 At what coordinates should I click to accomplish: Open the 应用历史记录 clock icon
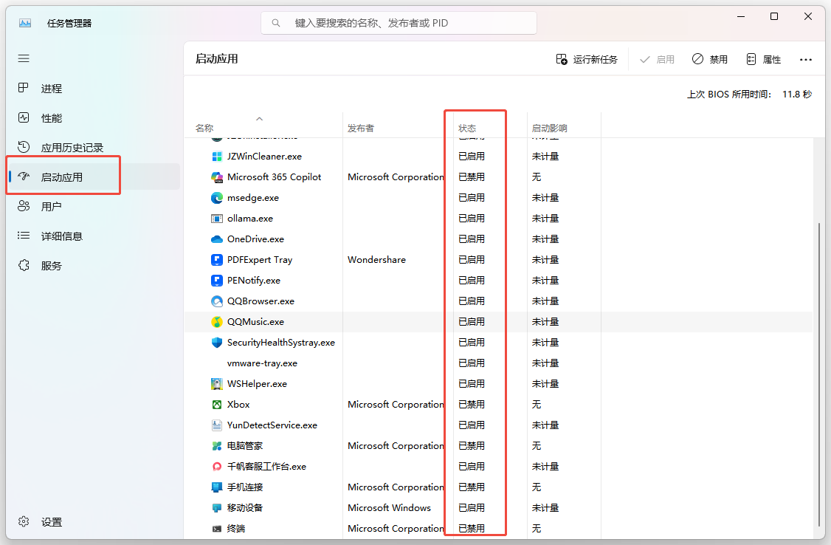(24, 147)
